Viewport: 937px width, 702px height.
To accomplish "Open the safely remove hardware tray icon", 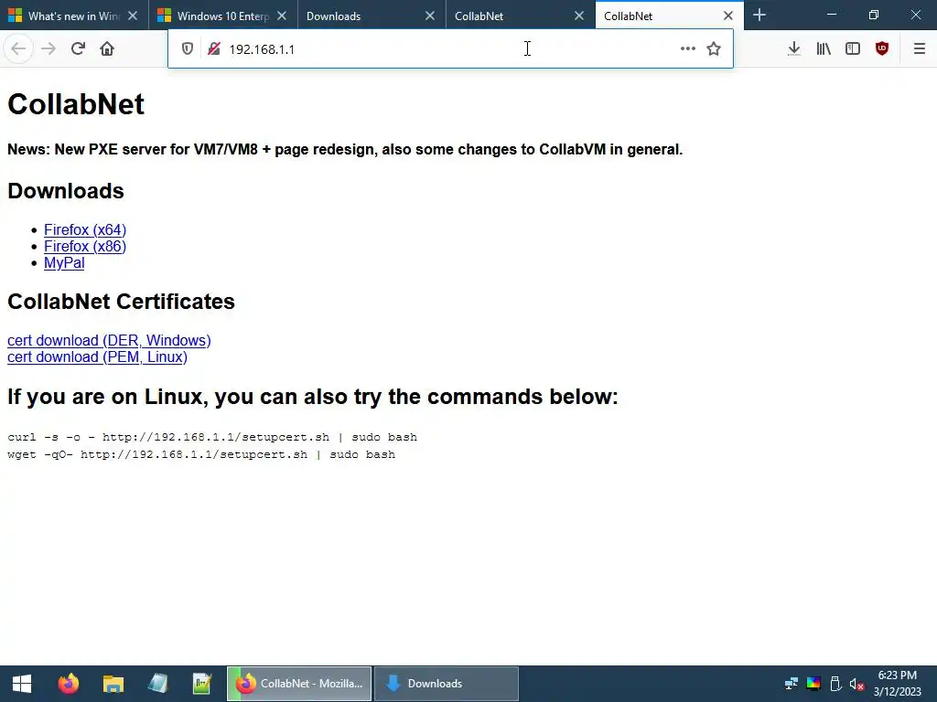I will [x=835, y=684].
